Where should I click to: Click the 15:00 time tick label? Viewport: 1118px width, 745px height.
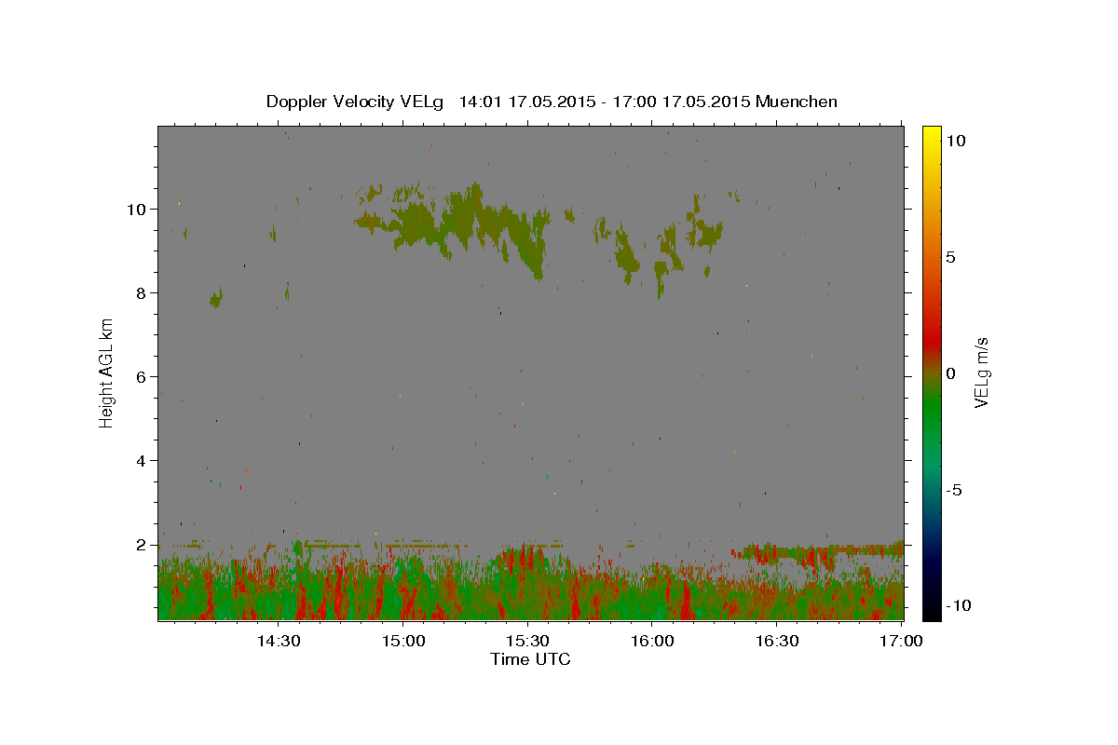(403, 641)
